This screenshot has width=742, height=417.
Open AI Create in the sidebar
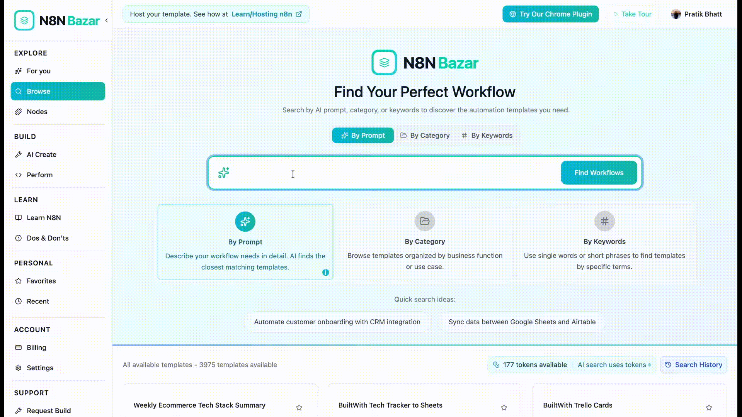click(x=41, y=154)
